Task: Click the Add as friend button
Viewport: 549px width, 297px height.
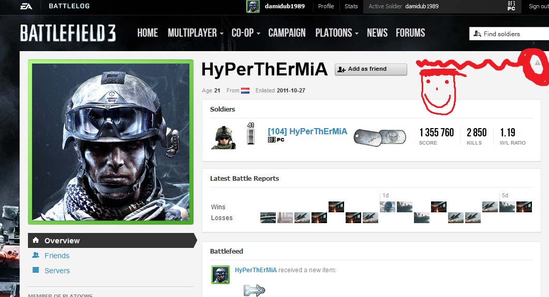Action: 371,69
